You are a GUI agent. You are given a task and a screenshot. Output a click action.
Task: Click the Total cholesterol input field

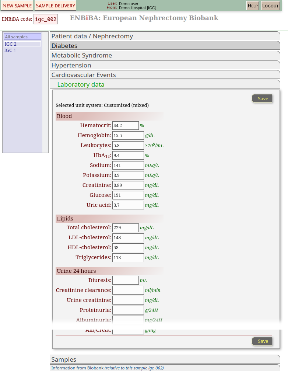click(x=125, y=228)
